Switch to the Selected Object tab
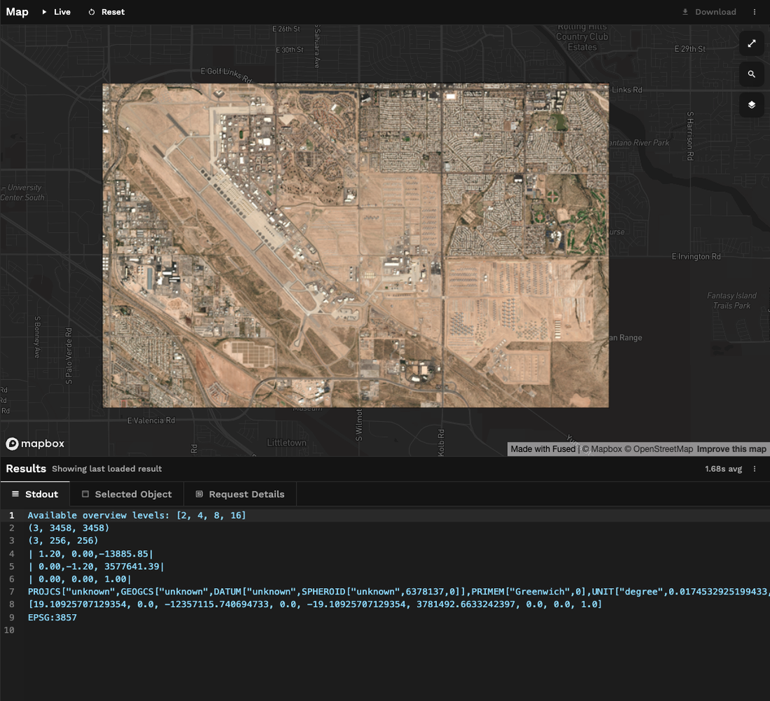The image size is (770, 701). tap(126, 494)
